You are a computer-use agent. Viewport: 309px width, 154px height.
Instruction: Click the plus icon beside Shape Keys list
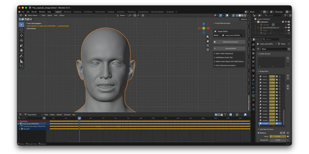coord(288,76)
